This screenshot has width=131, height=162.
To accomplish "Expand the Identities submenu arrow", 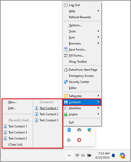I will [98, 108].
